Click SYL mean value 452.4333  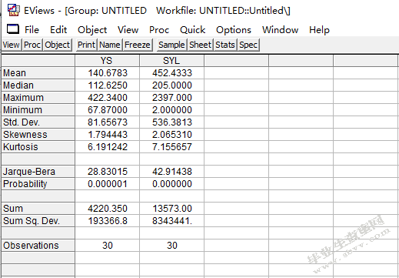172,73
